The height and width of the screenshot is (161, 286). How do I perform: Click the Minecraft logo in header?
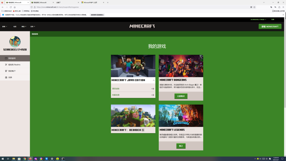[142, 26]
